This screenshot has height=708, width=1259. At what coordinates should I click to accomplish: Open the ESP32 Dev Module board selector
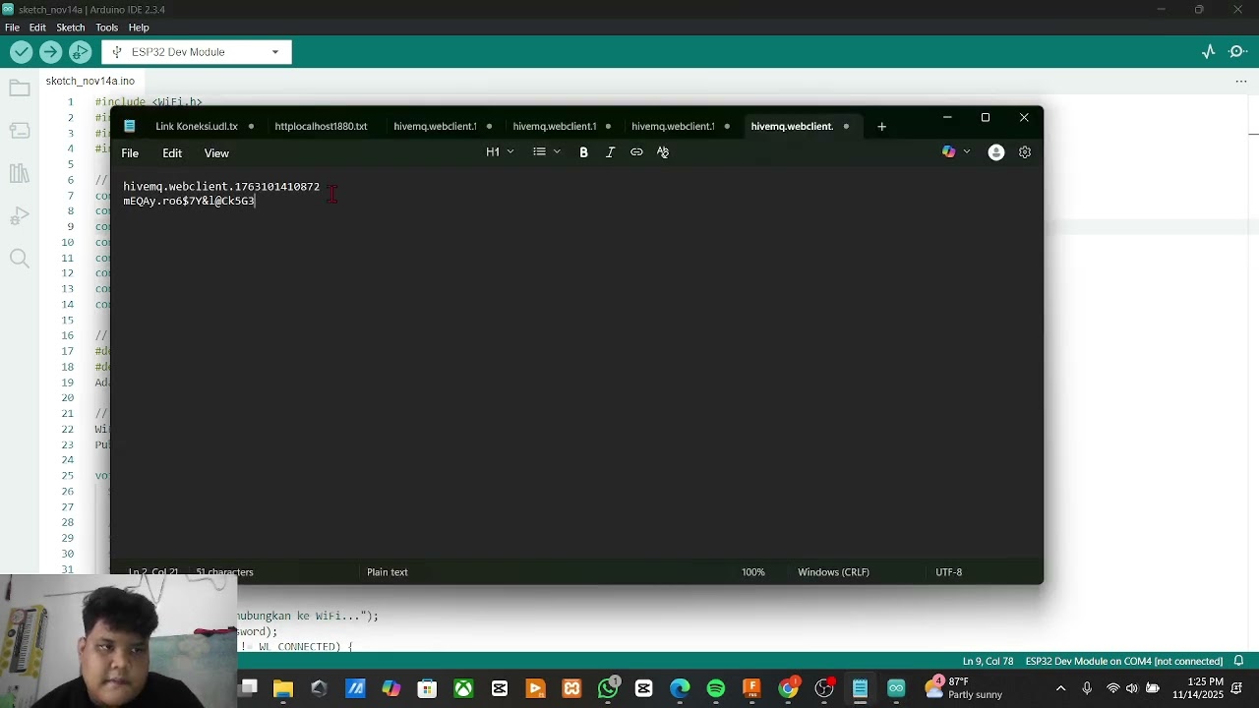(197, 52)
